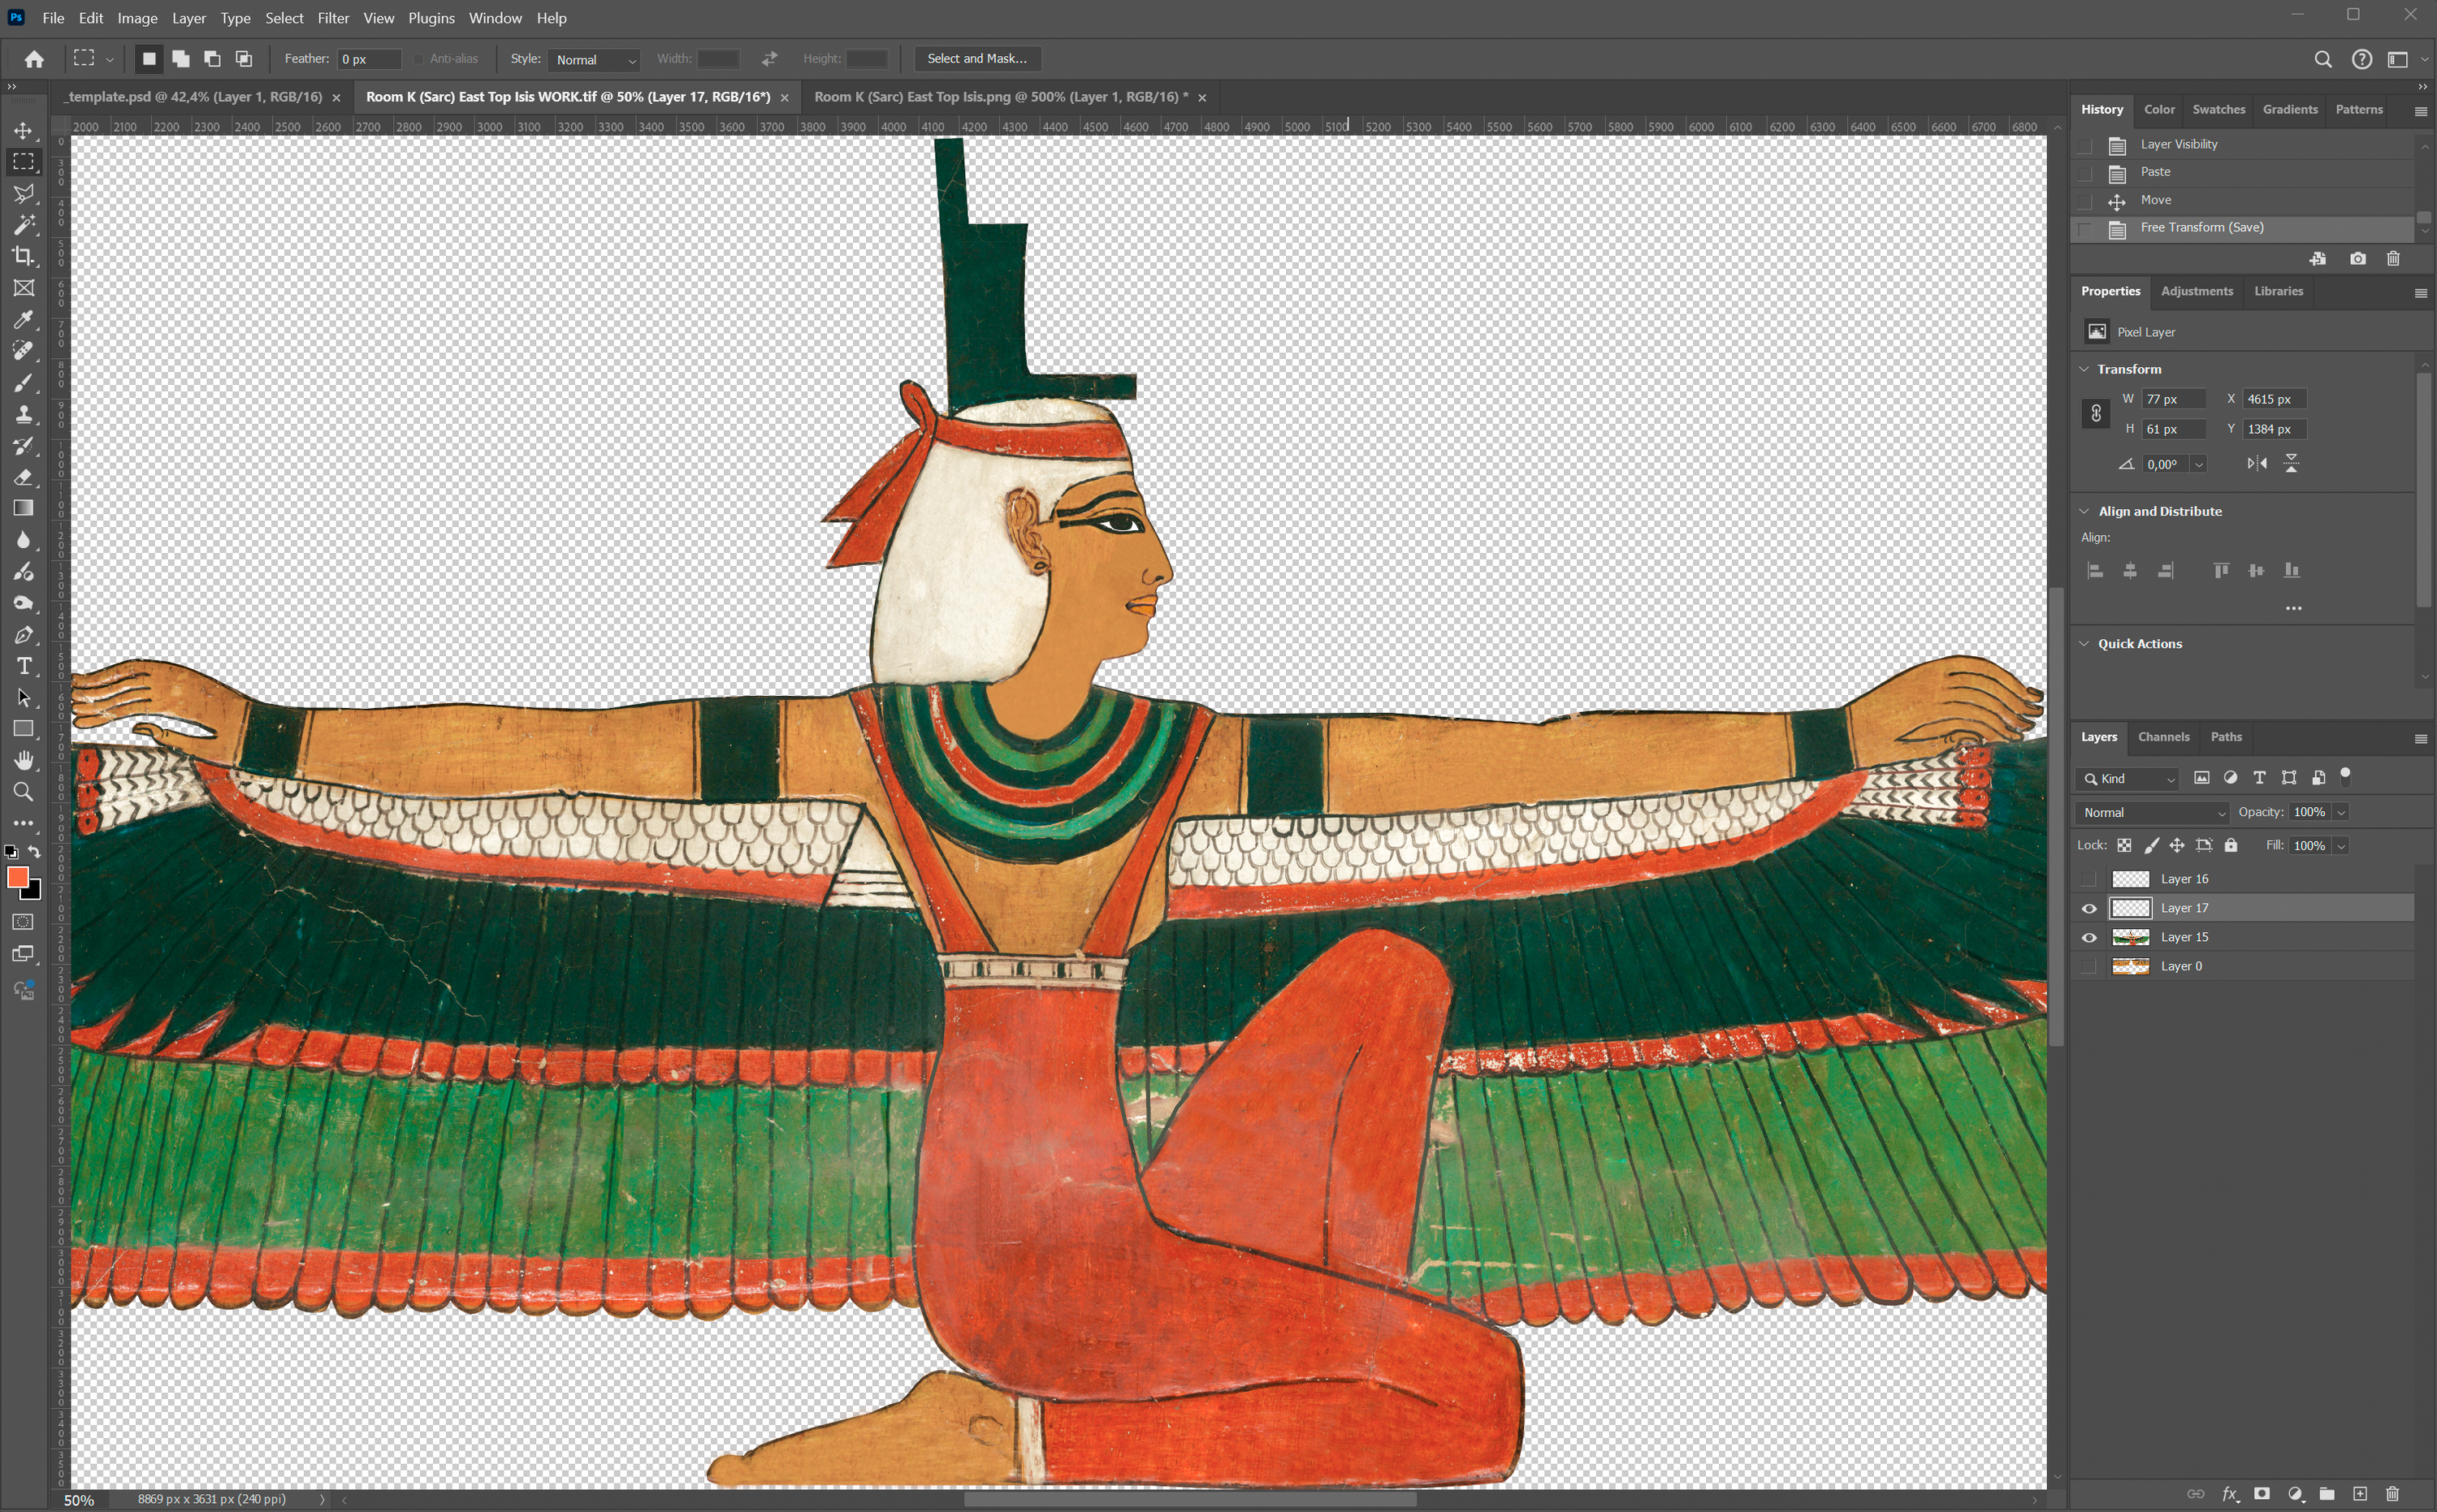Click the foreground color swatch
2437x1512 pixels.
point(17,877)
